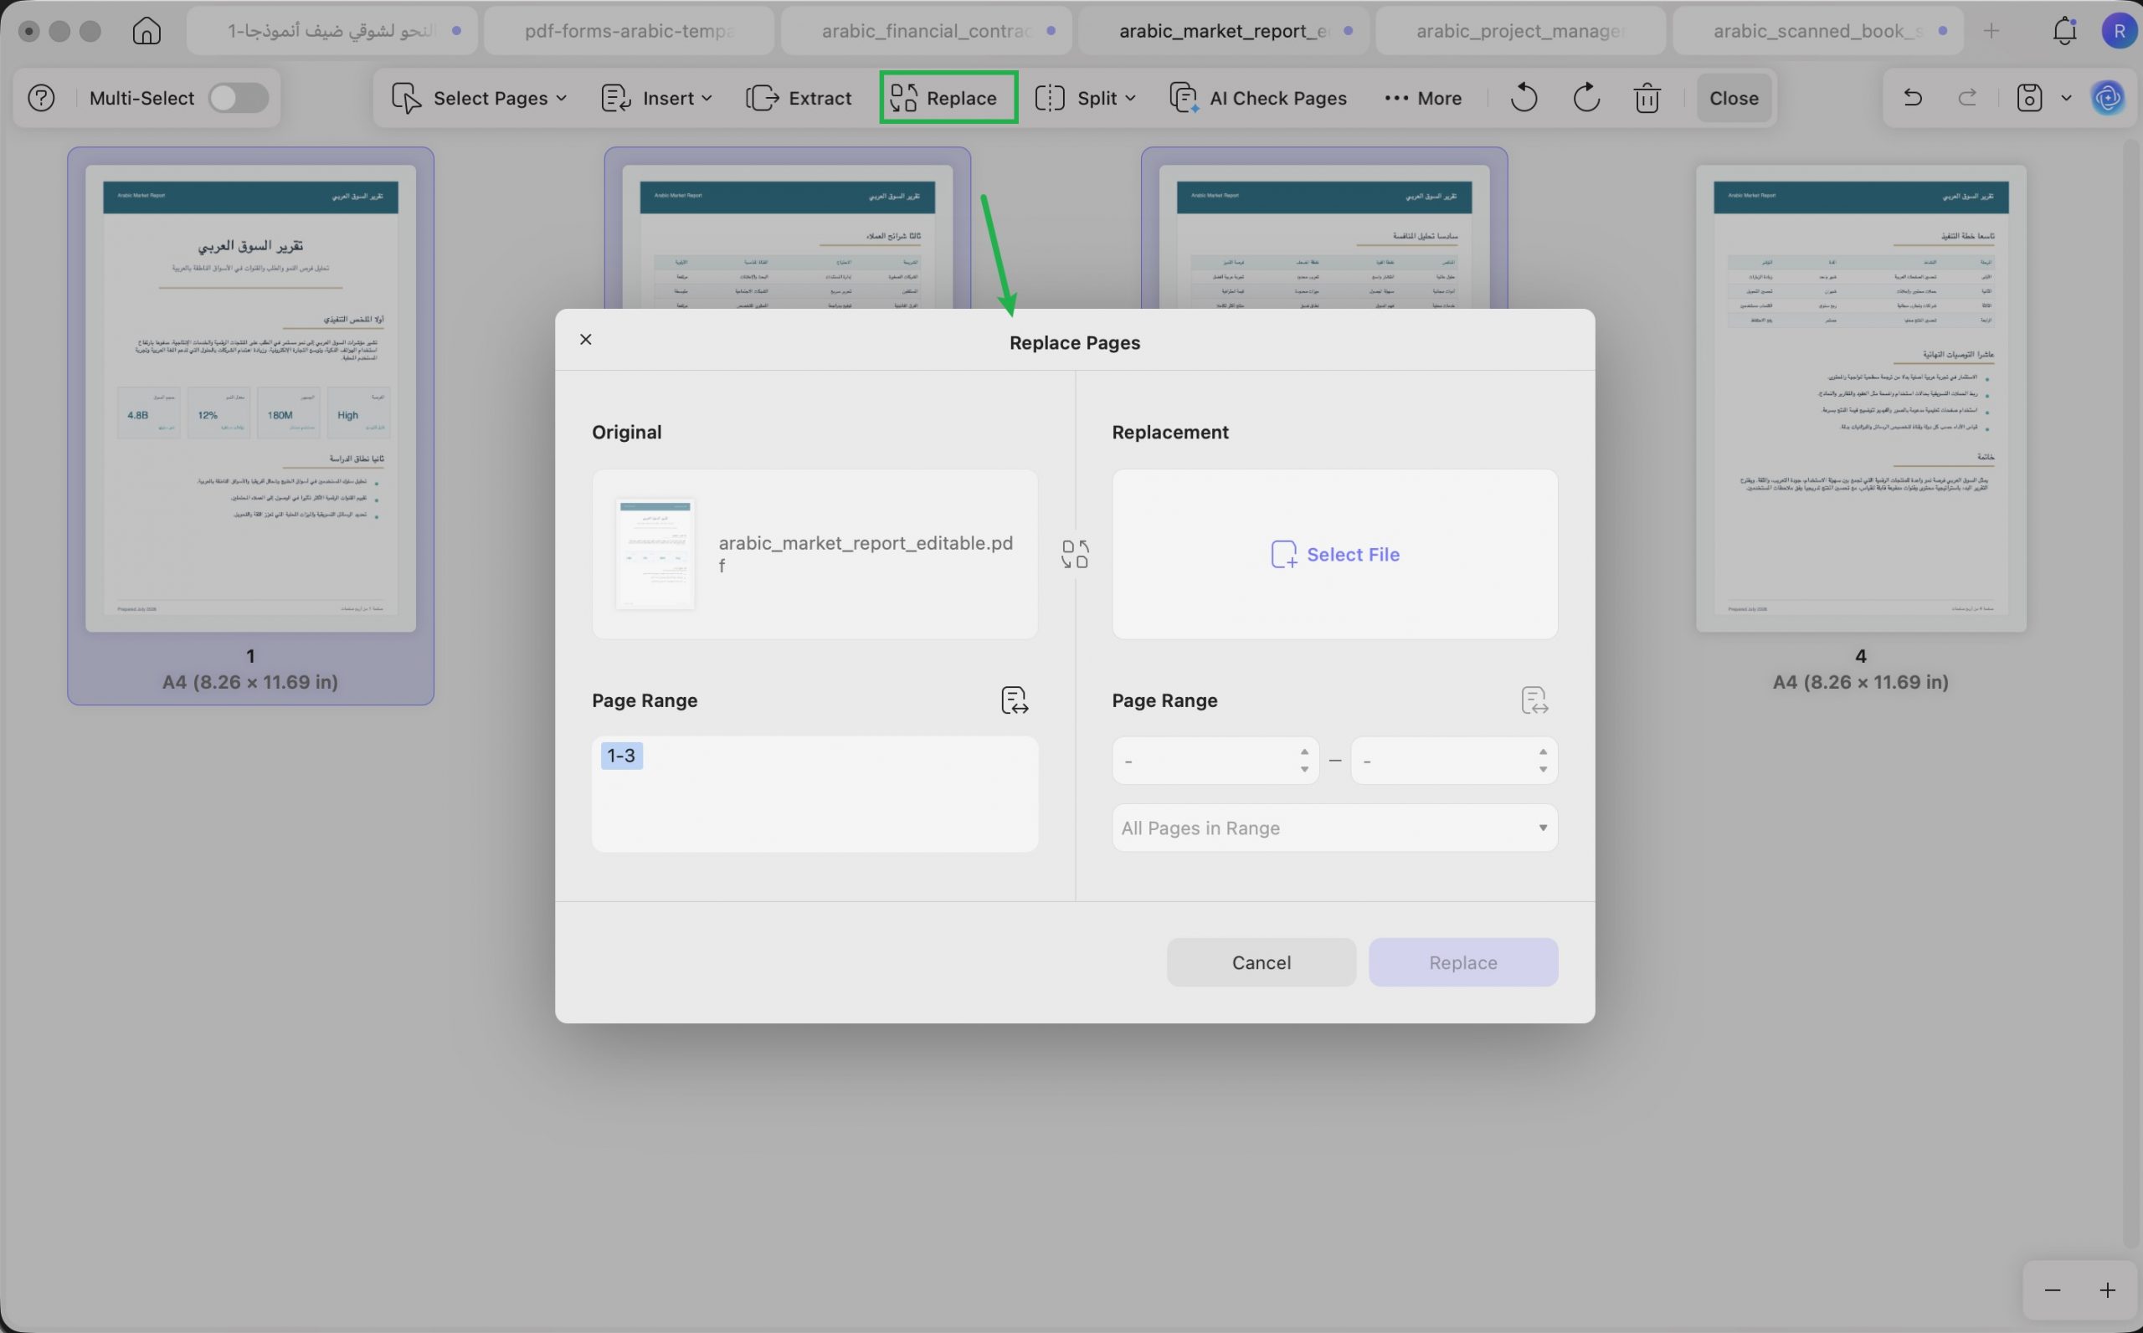Click original file thumbnail in dialog
The image size is (2143, 1333).
[655, 554]
